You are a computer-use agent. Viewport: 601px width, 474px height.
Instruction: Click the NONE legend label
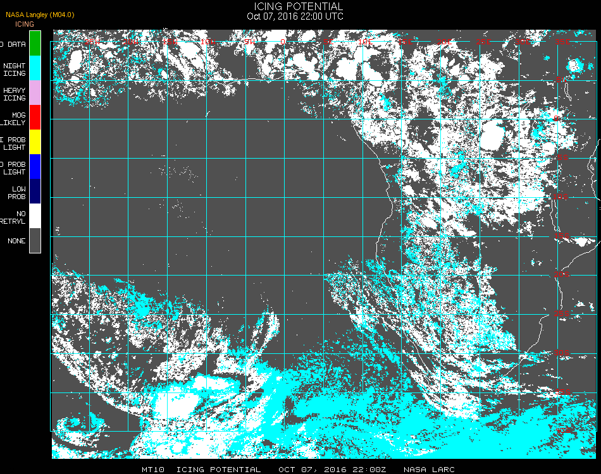16,241
